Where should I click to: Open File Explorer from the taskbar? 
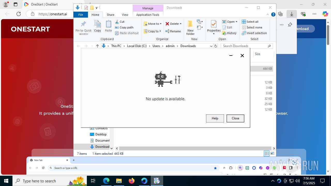(119, 181)
